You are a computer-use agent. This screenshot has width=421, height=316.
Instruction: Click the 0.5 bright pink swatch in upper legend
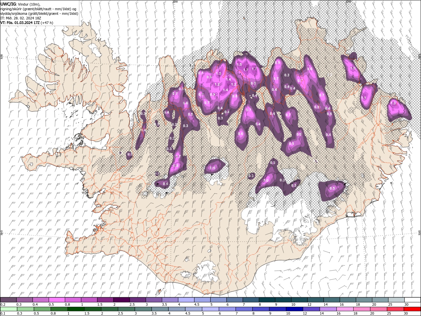[x=57, y=300]
